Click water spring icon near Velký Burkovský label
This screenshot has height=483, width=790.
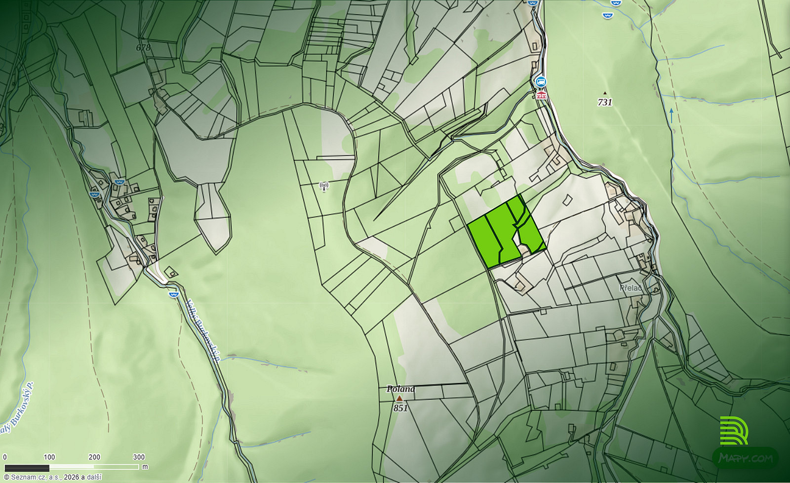tap(173, 294)
